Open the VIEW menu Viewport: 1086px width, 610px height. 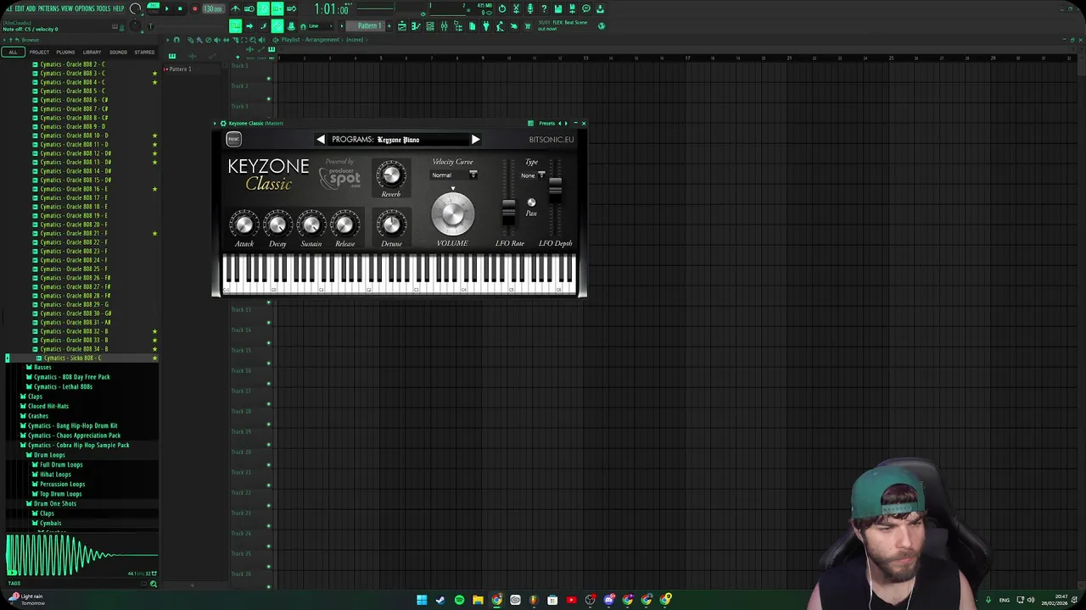click(67, 8)
